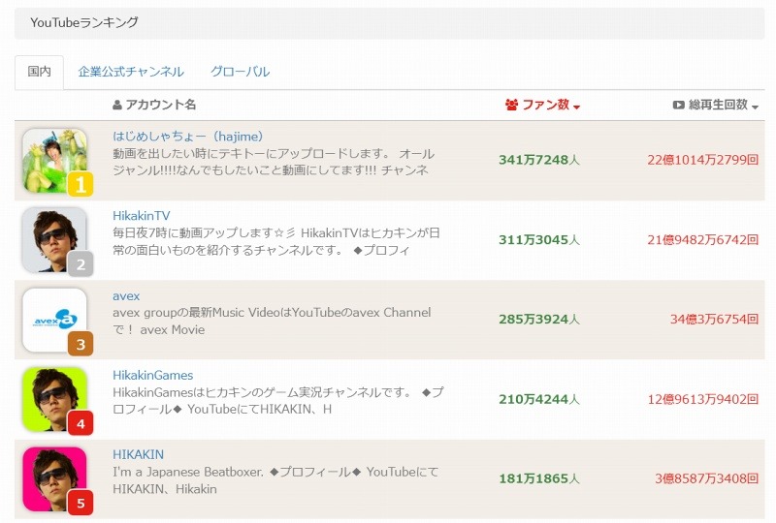Switch to グローバル tab
This screenshot has width=776, height=523.
[x=240, y=72]
